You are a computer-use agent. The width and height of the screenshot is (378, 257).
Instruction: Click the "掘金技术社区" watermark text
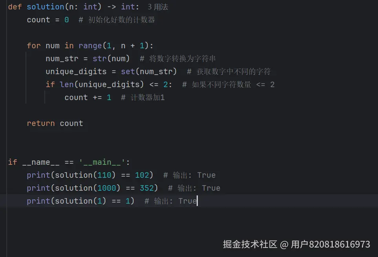(250, 244)
